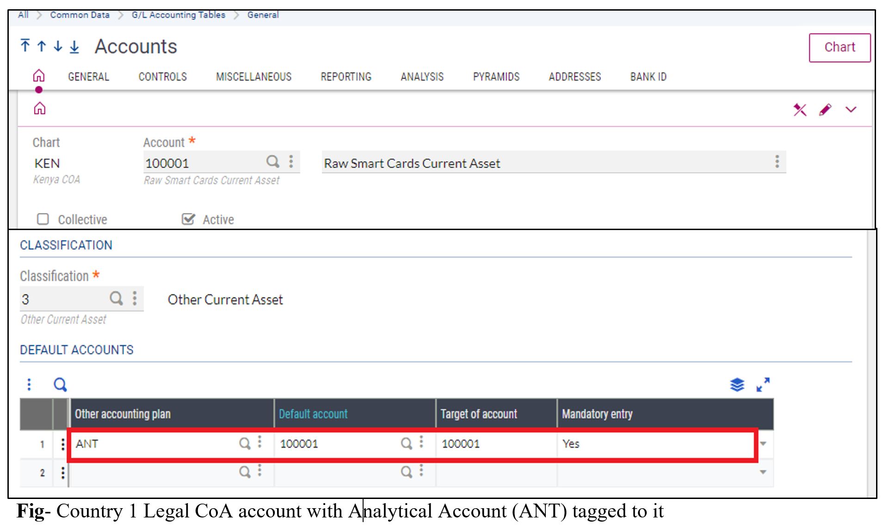Viewport: 889px width, 529px height.
Task: Collapse the header section with the chevron
Action: coord(851,110)
